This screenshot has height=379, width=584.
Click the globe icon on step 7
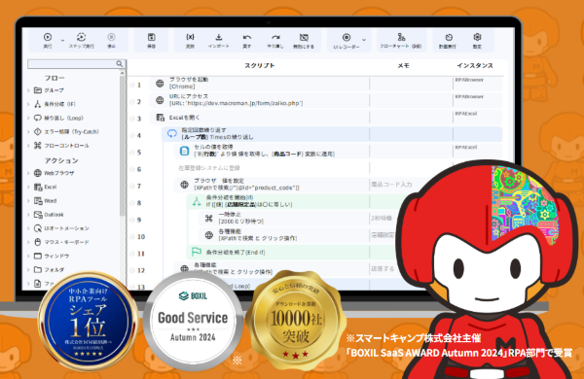point(184,185)
